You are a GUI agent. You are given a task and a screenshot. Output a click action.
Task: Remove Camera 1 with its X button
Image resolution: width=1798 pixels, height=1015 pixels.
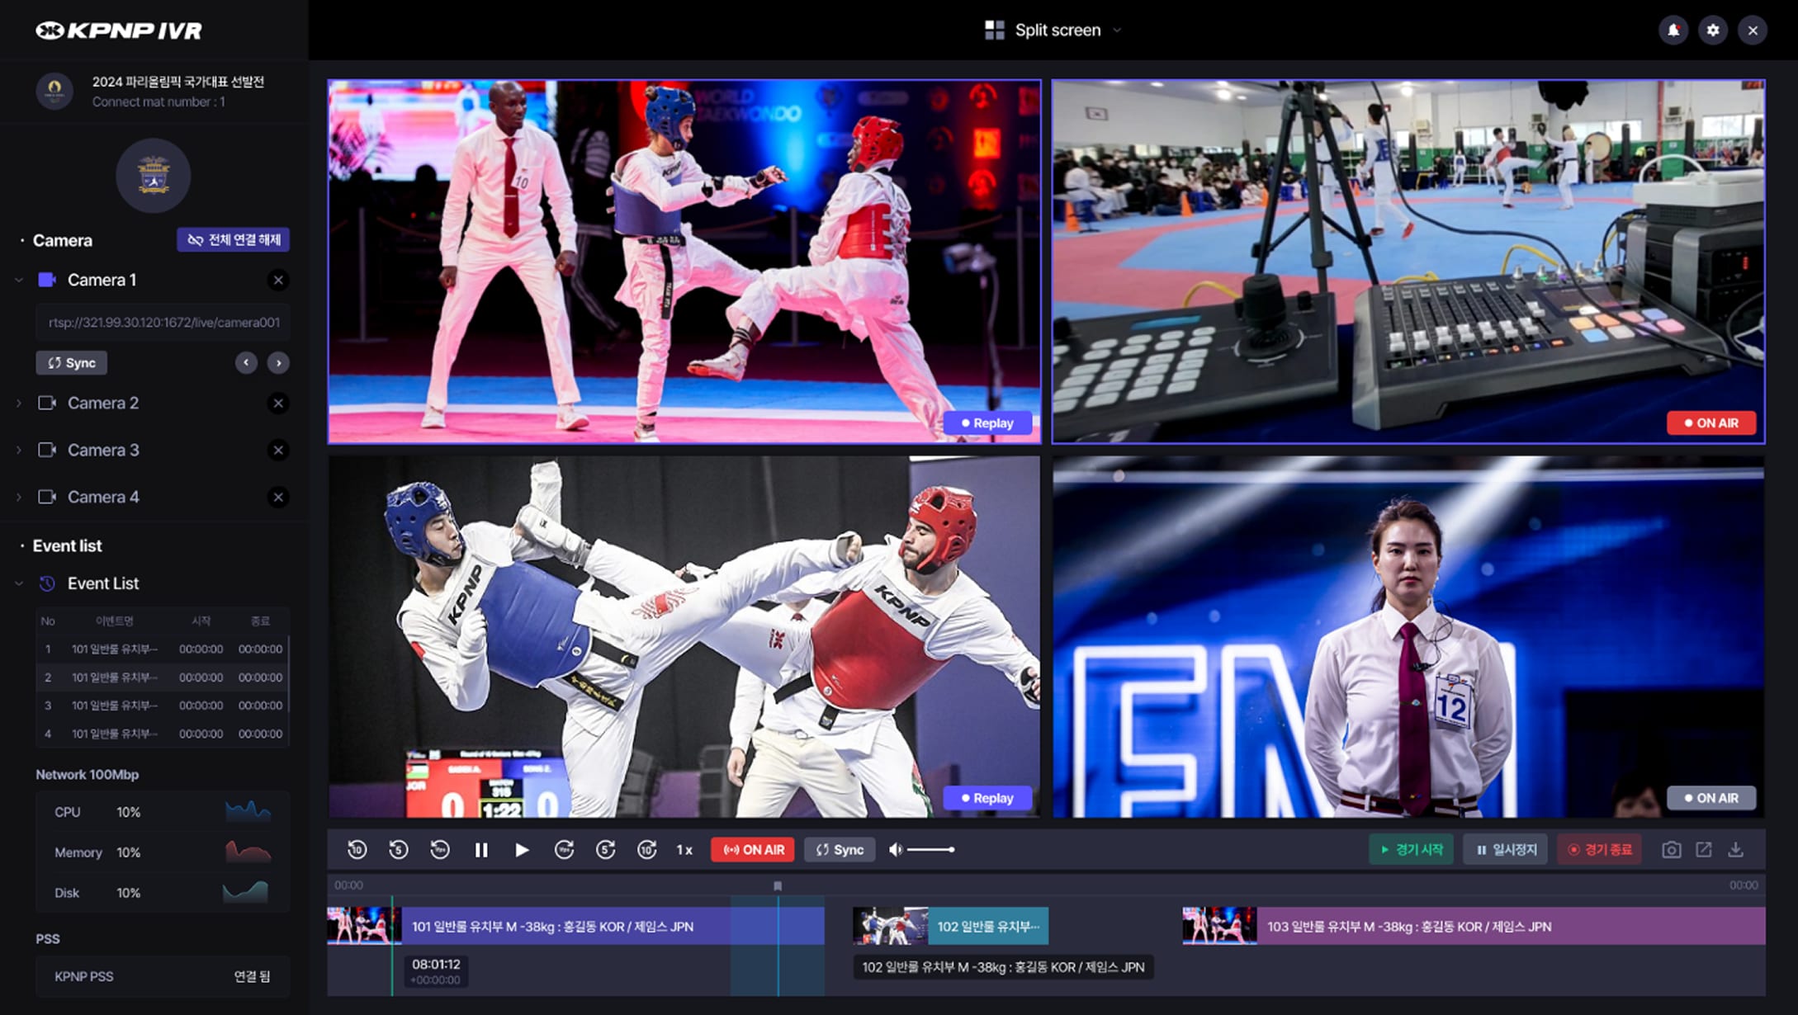(278, 280)
